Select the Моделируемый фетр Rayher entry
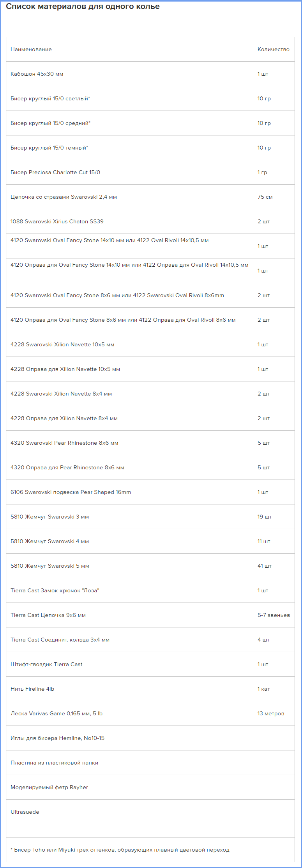 point(49,788)
